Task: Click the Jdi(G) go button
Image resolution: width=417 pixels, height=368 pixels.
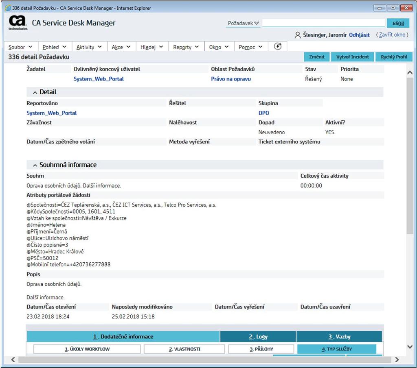Action: click(398, 23)
